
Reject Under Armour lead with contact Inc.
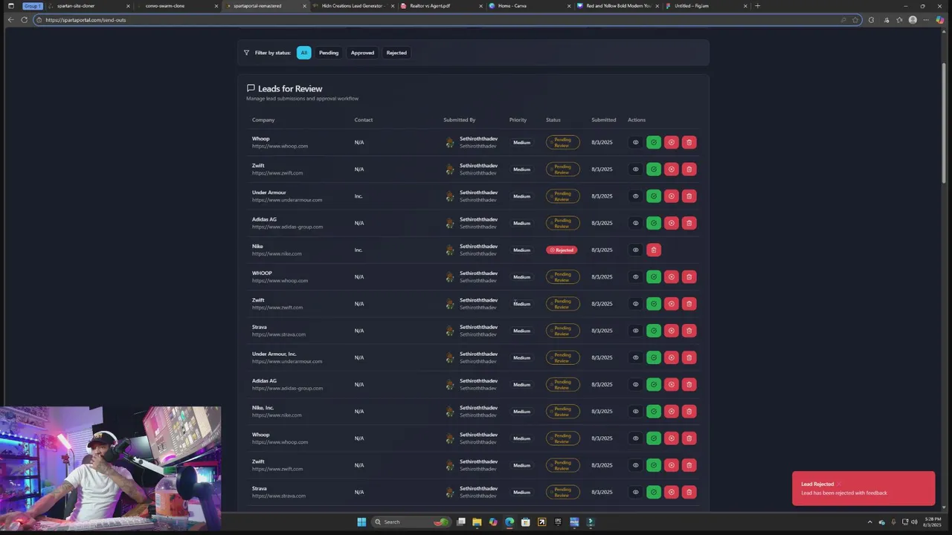pos(671,196)
